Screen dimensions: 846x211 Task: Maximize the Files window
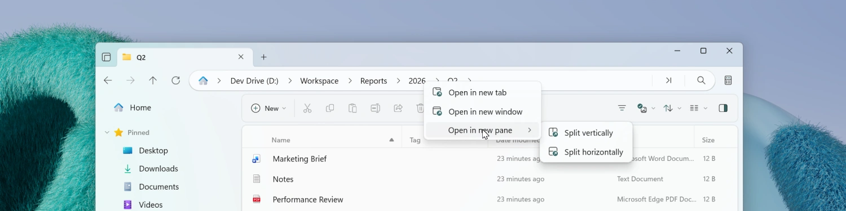pos(703,51)
